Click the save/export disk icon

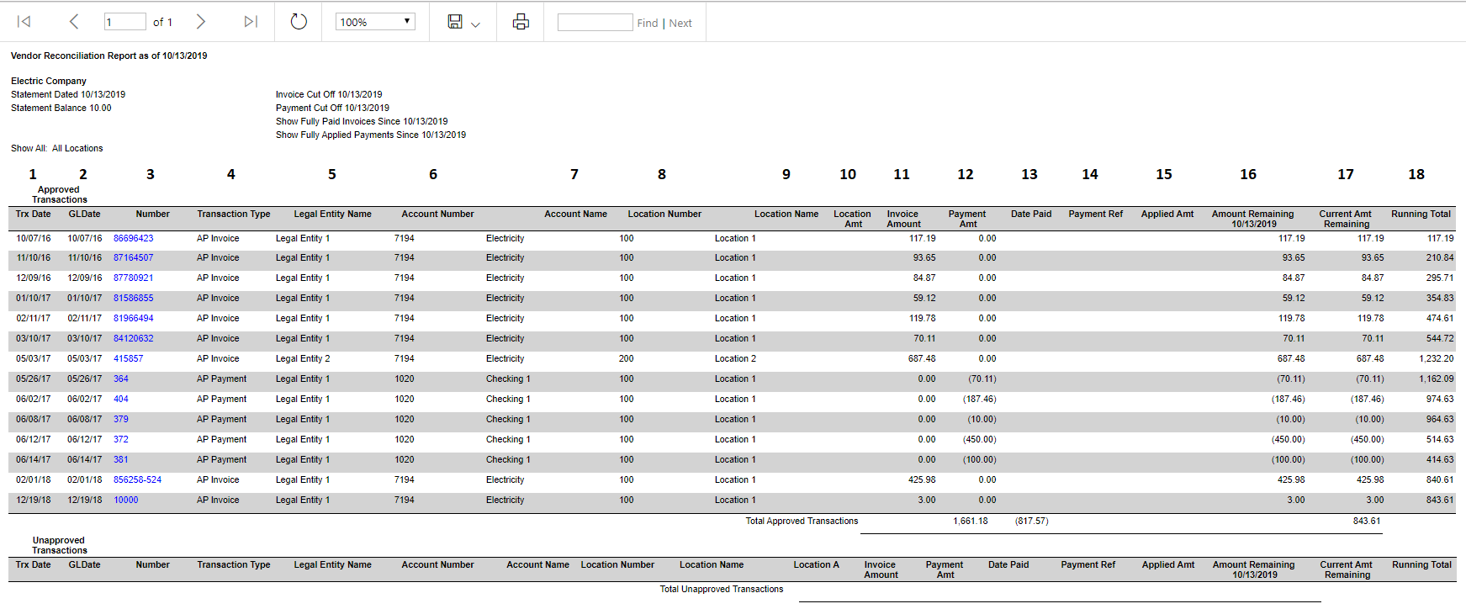coord(455,22)
